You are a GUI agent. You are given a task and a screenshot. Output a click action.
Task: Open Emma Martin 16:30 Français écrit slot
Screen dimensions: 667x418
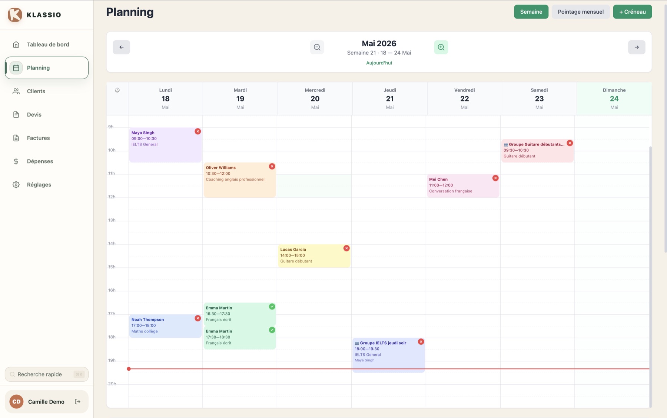point(240,314)
